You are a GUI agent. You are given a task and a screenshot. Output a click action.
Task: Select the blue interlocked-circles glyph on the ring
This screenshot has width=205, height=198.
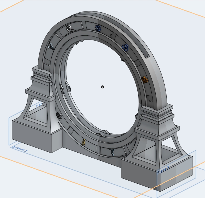pyautogui.click(x=125, y=48)
